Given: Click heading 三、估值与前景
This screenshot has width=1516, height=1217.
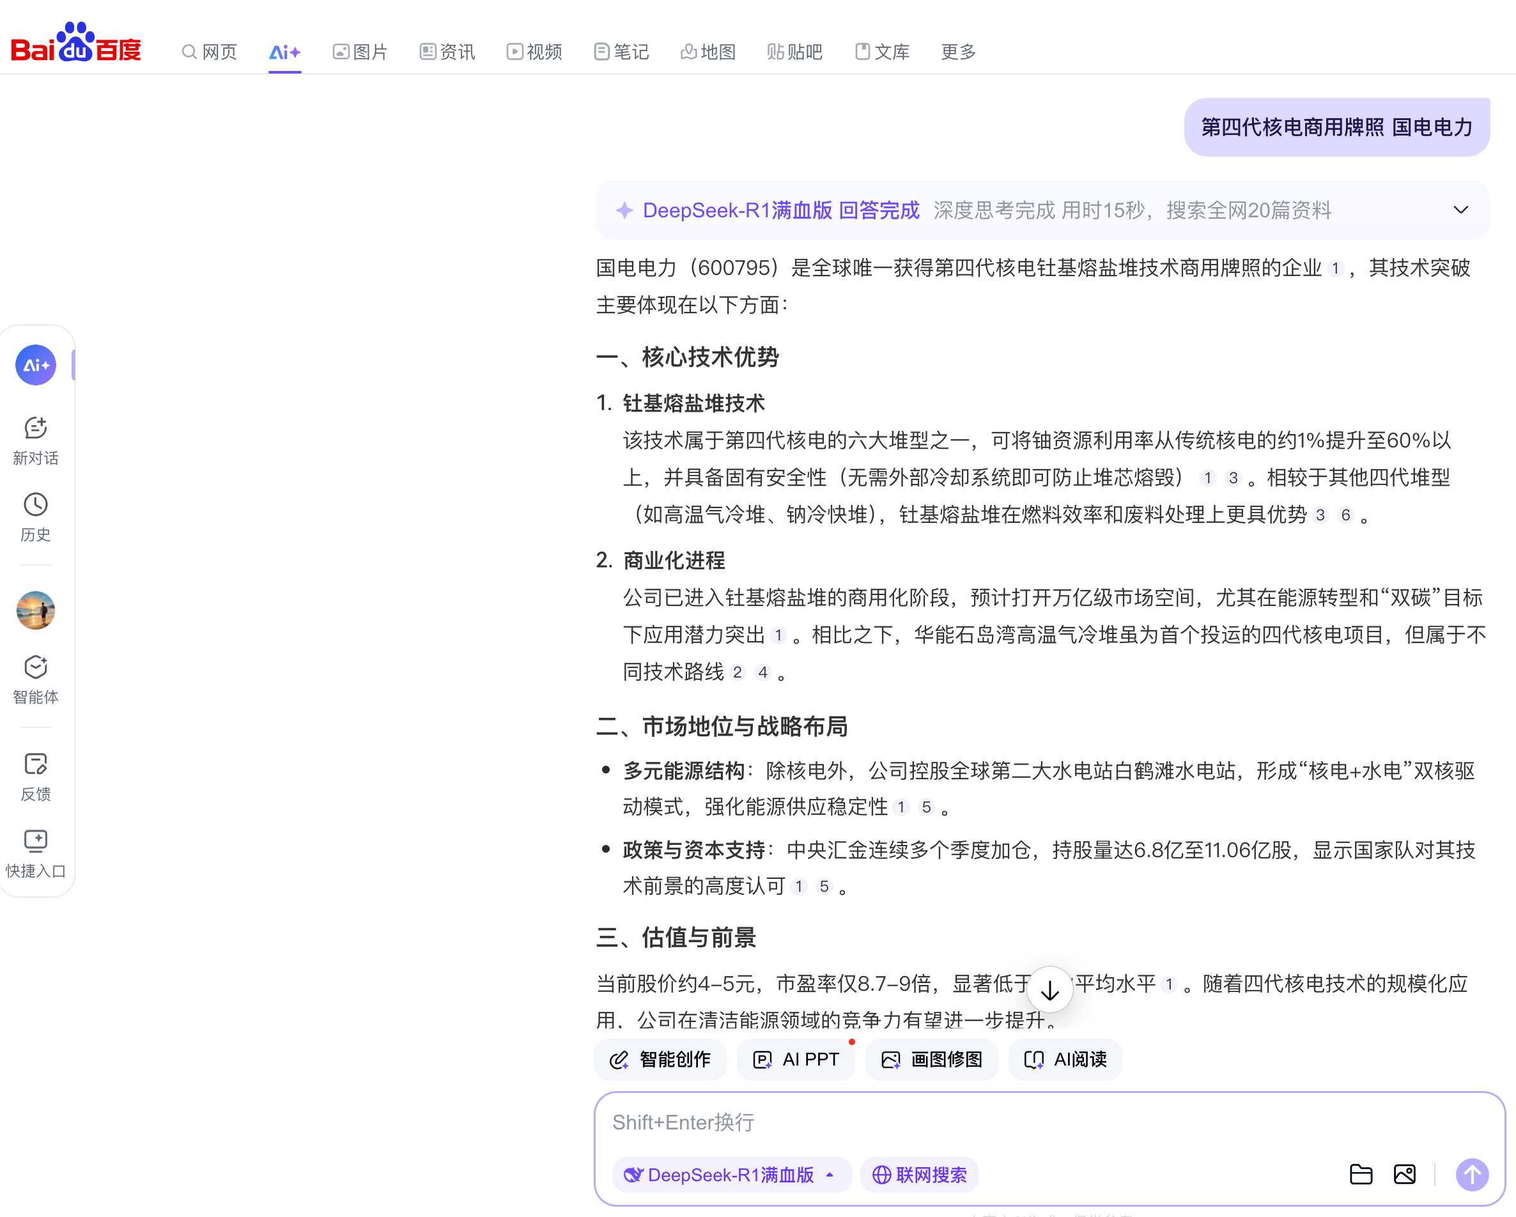Looking at the screenshot, I should (676, 938).
